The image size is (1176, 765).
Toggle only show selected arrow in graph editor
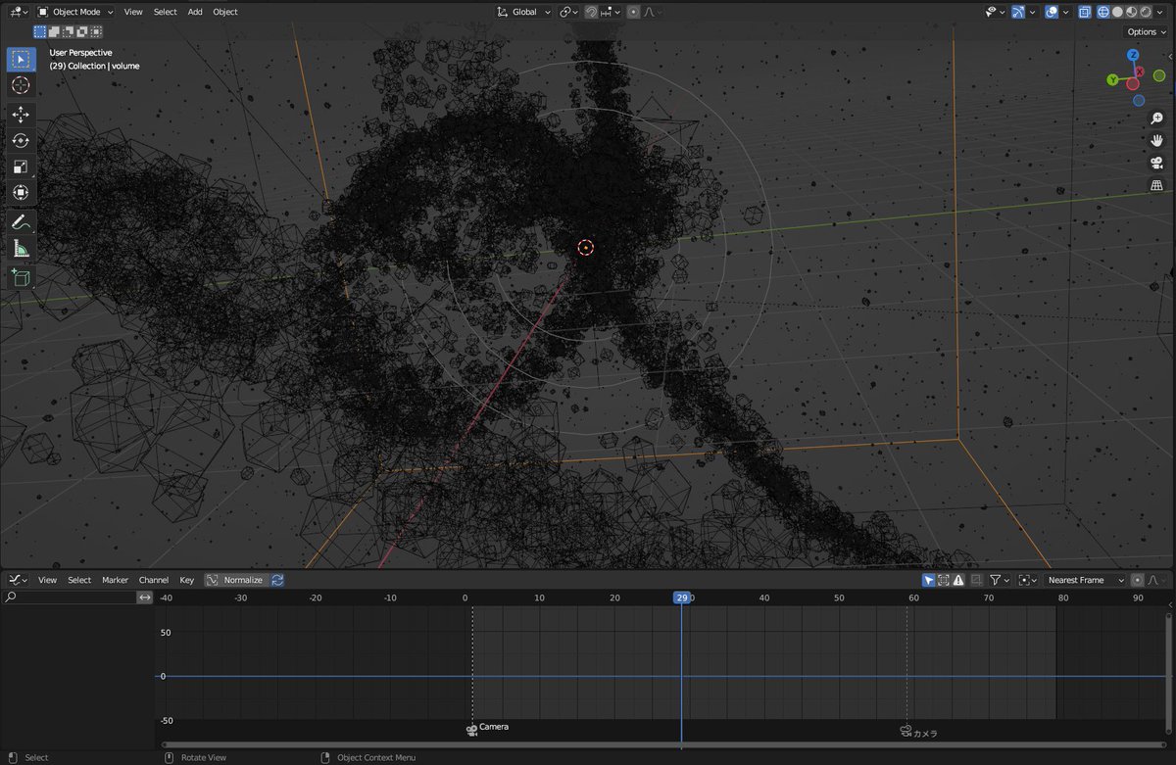[928, 580]
